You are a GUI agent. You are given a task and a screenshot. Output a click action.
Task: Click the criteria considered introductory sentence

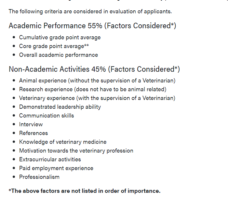[90, 12]
